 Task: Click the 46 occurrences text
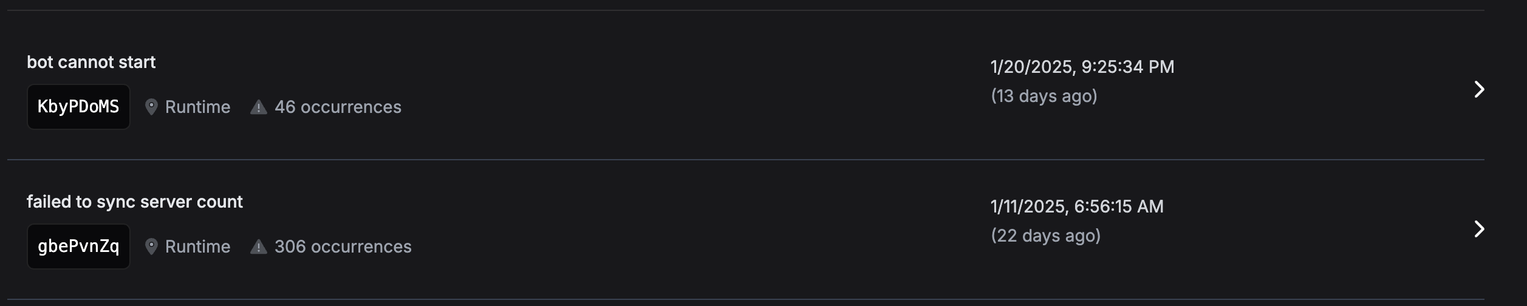coord(338,107)
